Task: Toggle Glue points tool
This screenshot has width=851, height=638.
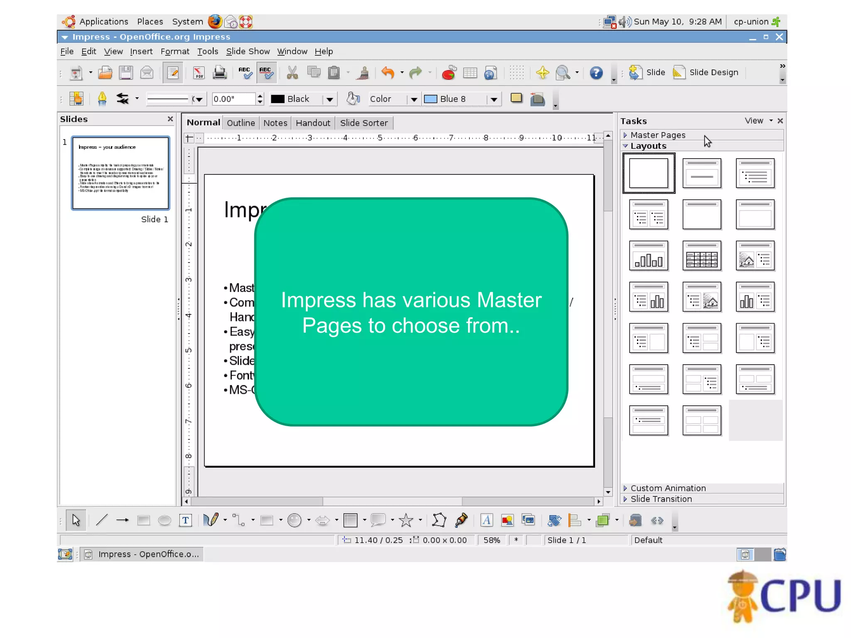Action: (461, 520)
